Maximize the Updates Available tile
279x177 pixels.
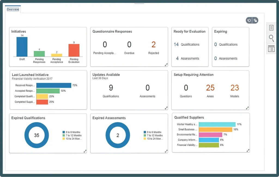[166, 108]
